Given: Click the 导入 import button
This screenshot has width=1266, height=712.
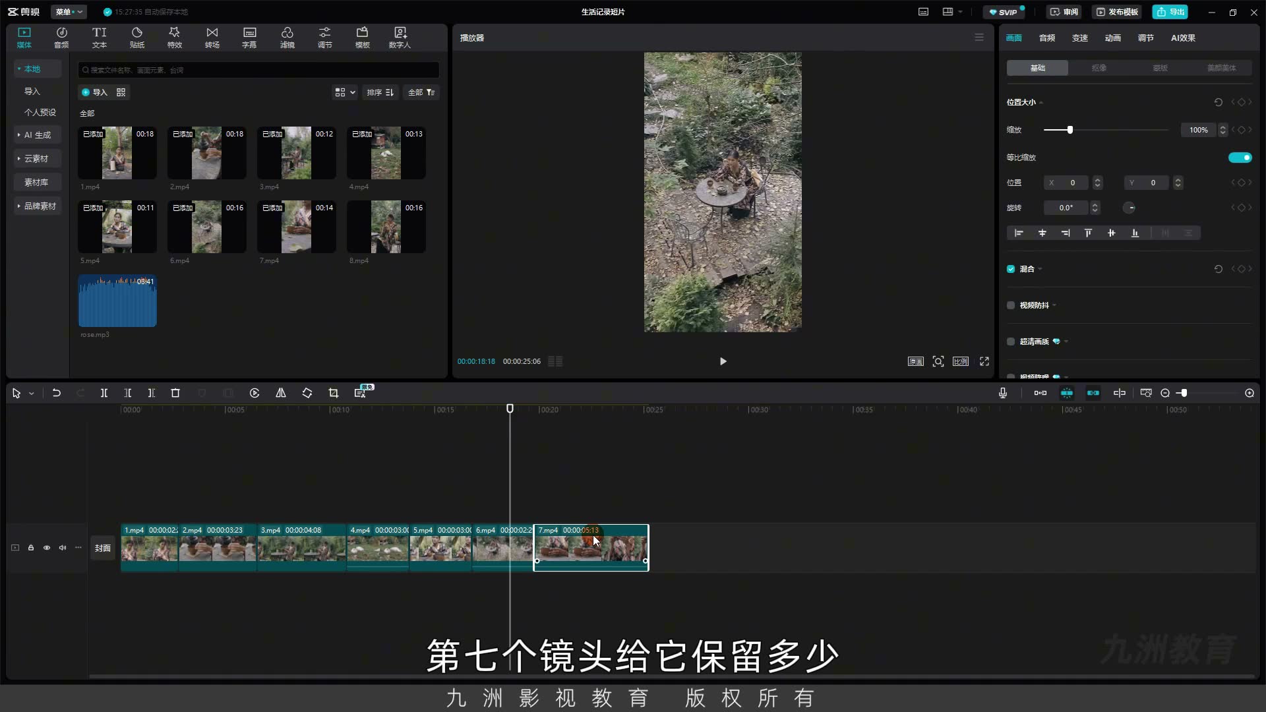Looking at the screenshot, I should [x=94, y=92].
